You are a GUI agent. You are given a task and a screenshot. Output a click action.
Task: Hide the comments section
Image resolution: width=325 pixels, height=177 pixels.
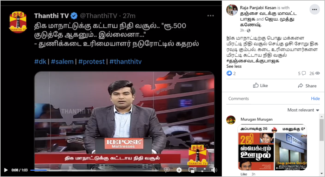(315, 99)
